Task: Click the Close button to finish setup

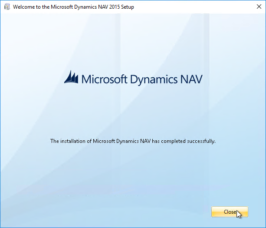Action: pos(230,211)
